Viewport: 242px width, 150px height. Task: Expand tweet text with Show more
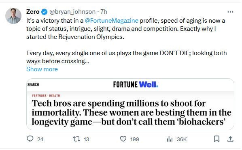(x=42, y=69)
